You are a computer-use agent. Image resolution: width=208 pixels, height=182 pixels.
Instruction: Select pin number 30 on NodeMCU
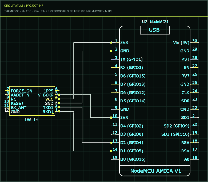click(x=195, y=41)
